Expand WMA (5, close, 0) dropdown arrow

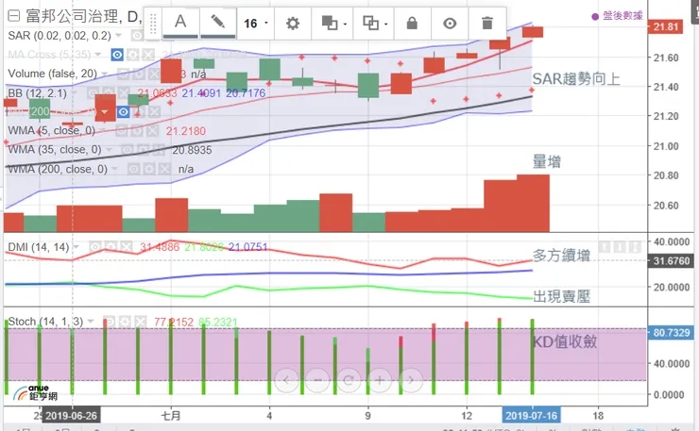pyautogui.click(x=102, y=131)
